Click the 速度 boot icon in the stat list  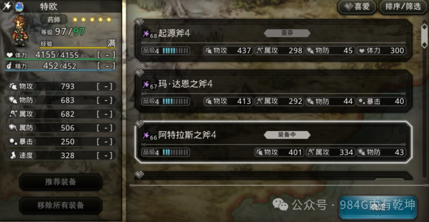13,155
